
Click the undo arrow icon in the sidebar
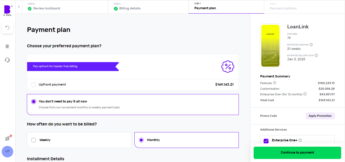7,28
